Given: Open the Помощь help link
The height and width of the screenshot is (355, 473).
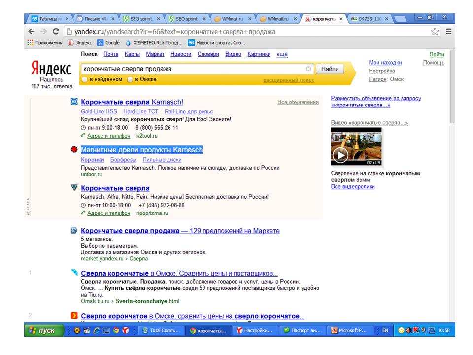Looking at the screenshot, I should pyautogui.click(x=434, y=63).
